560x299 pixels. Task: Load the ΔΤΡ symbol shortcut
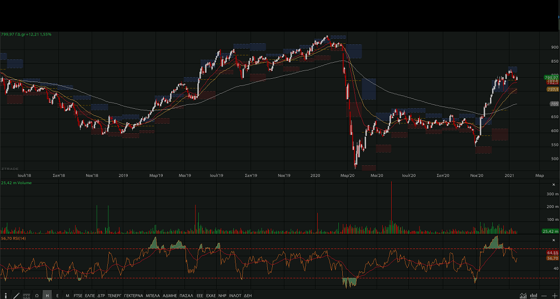pyautogui.click(x=101, y=296)
